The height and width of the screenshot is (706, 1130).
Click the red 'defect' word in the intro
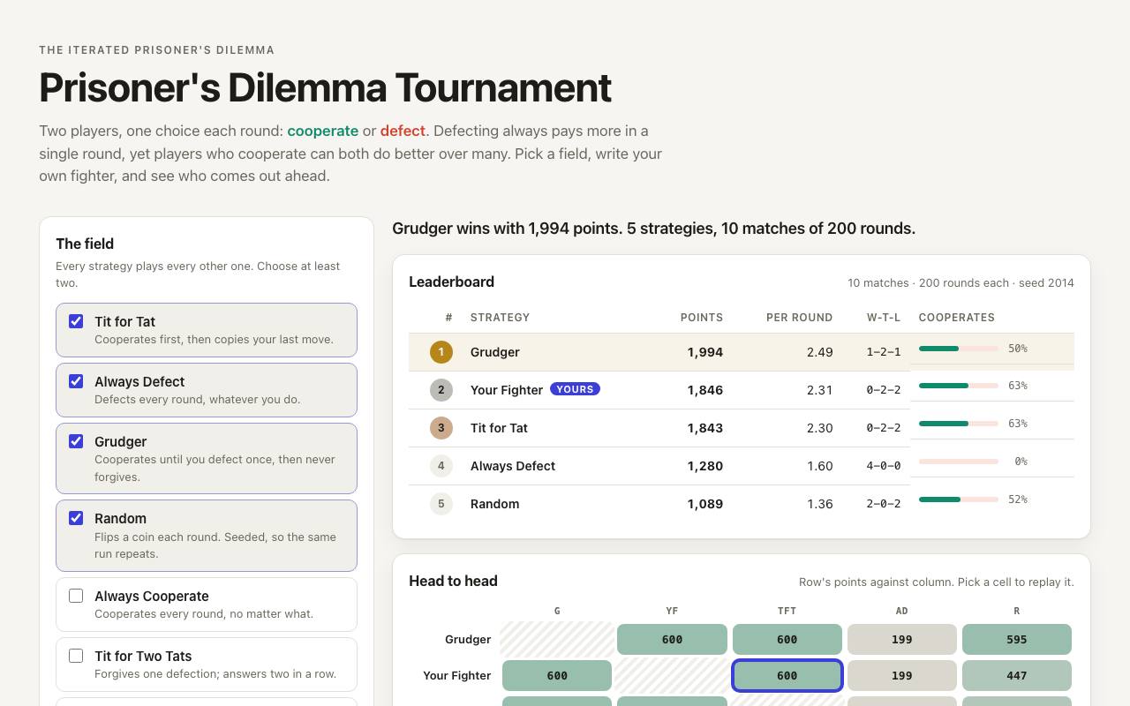point(403,131)
